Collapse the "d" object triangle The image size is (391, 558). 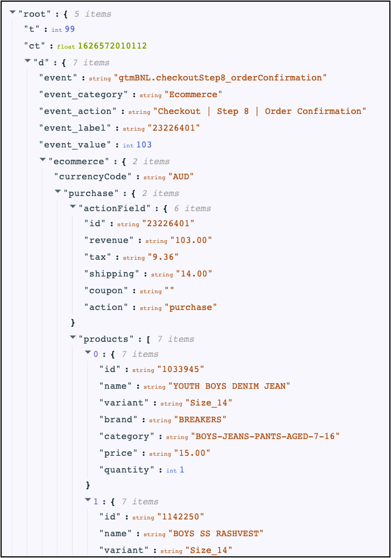tap(28, 61)
